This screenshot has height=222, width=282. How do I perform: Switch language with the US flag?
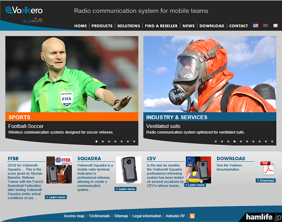coord(256,26)
